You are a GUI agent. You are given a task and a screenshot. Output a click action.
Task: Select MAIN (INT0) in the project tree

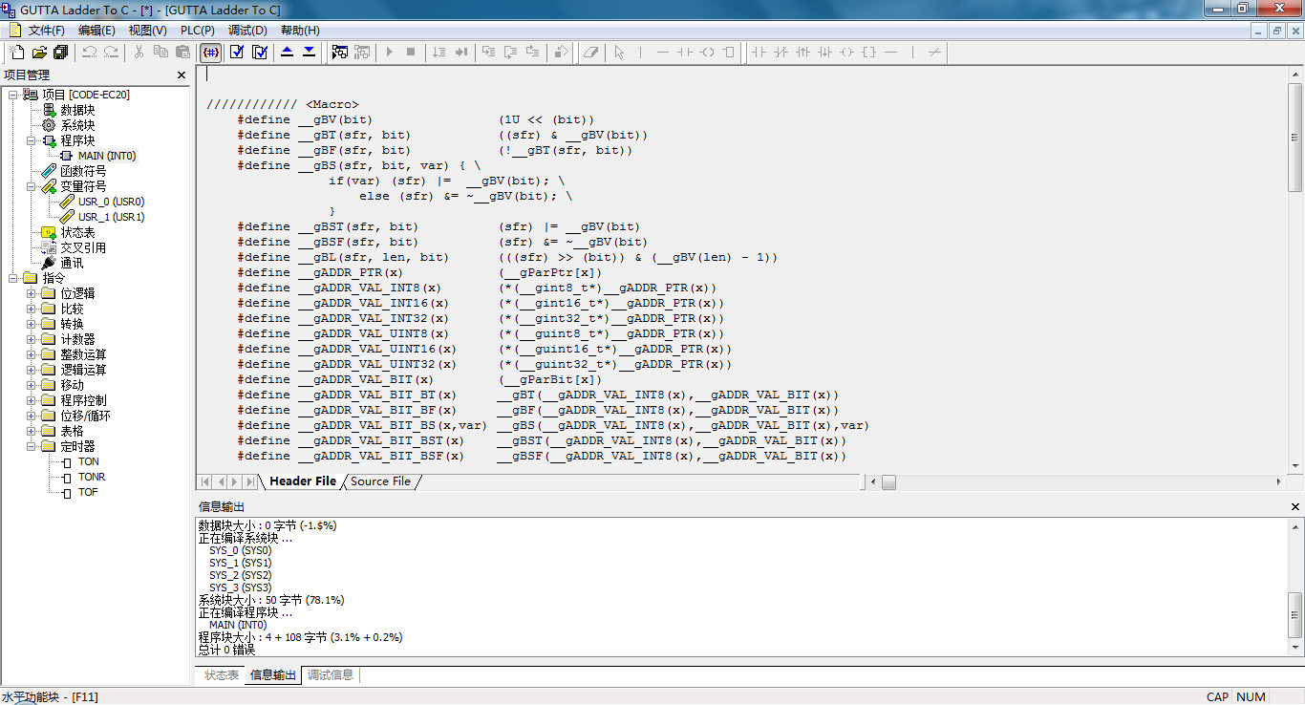pyautogui.click(x=107, y=156)
